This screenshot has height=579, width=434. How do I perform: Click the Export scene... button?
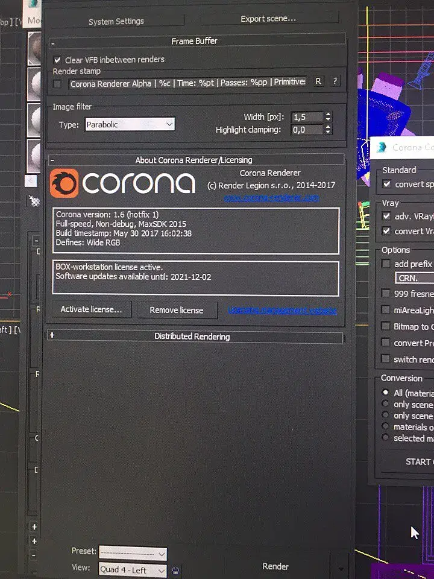(x=268, y=19)
